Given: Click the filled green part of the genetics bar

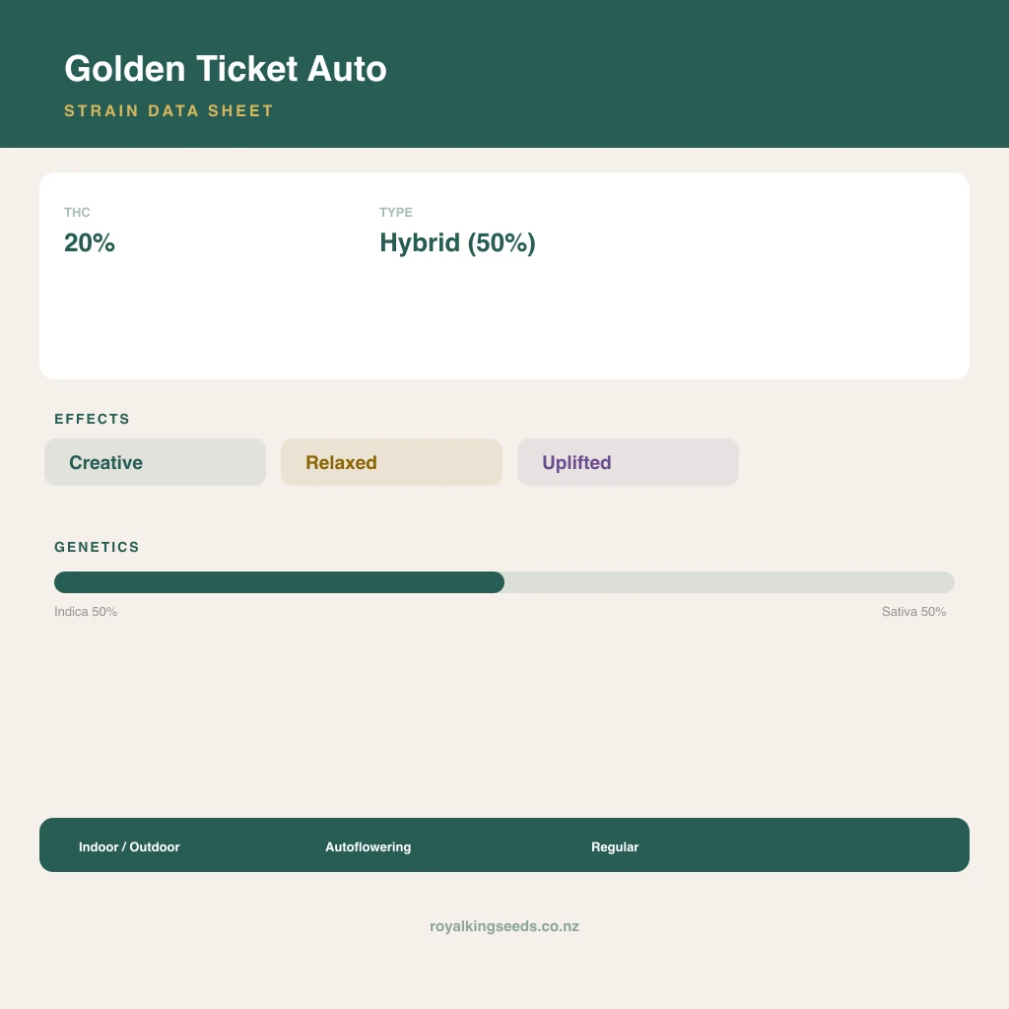Looking at the screenshot, I should pyautogui.click(x=279, y=582).
